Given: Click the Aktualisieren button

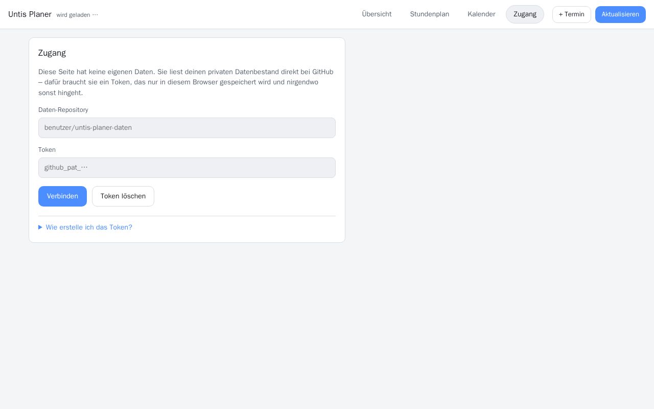Looking at the screenshot, I should click(x=620, y=14).
